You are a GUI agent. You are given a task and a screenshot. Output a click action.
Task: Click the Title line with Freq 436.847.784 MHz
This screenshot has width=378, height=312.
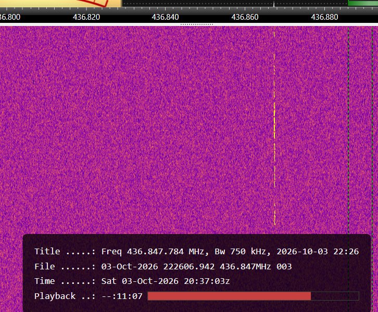click(x=196, y=251)
